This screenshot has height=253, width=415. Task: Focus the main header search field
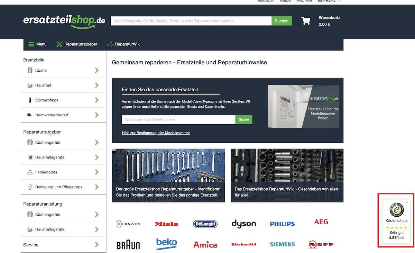(191, 21)
